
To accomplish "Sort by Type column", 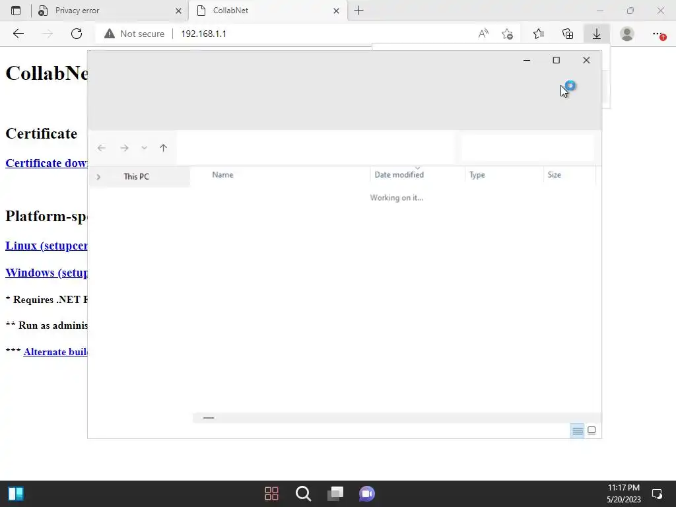I will 477,174.
